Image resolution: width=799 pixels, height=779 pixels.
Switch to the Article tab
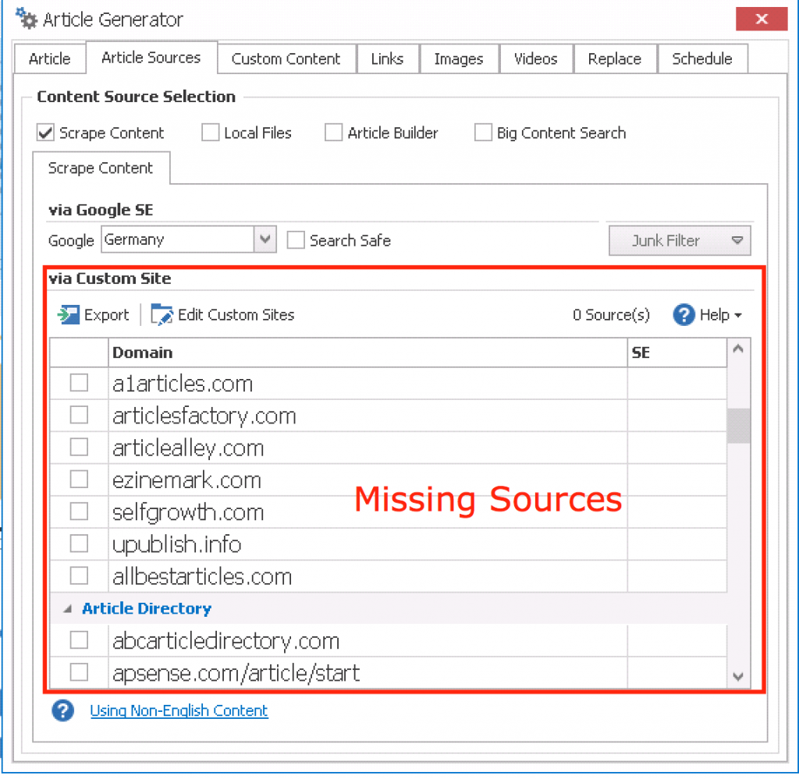tap(49, 59)
